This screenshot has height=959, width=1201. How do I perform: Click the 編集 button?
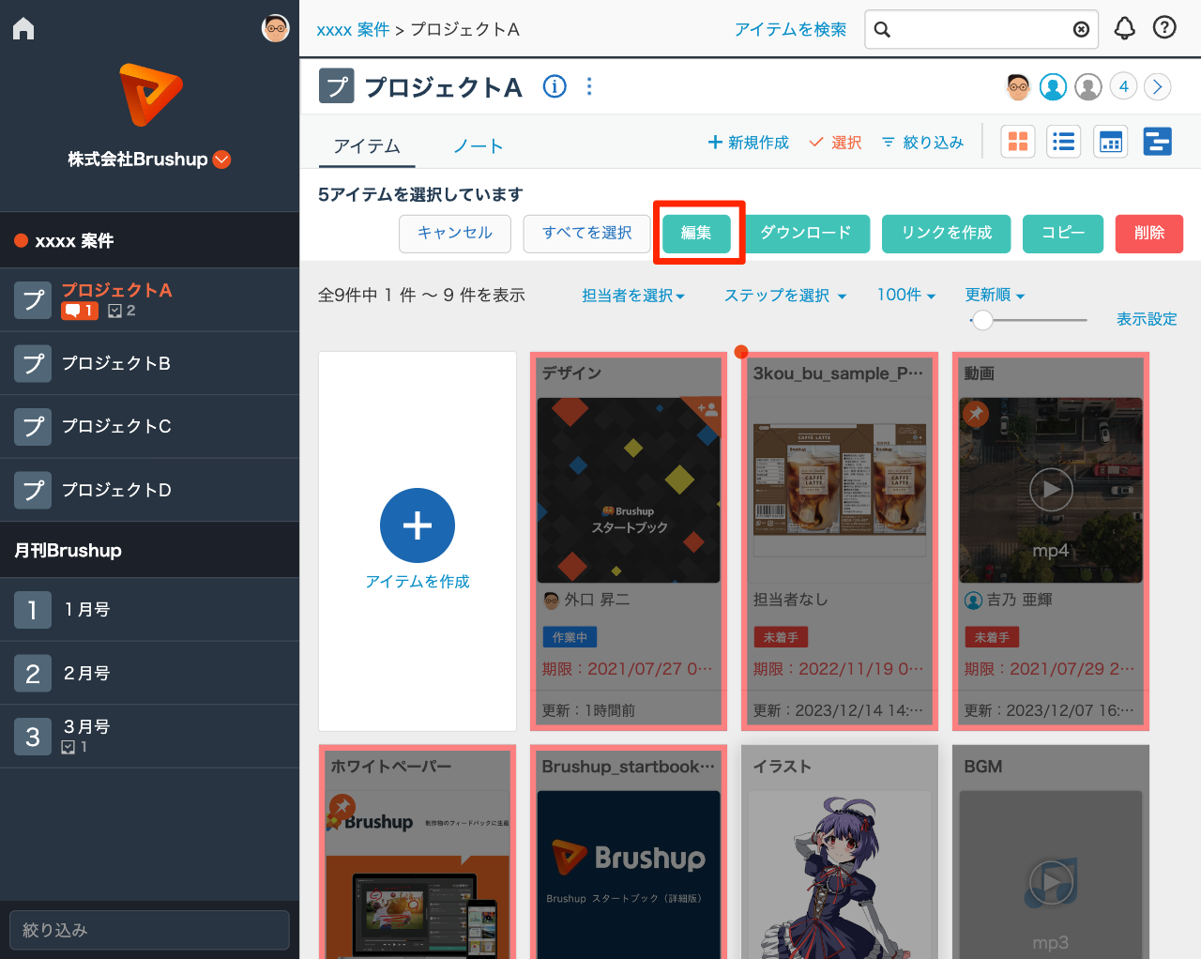click(696, 234)
